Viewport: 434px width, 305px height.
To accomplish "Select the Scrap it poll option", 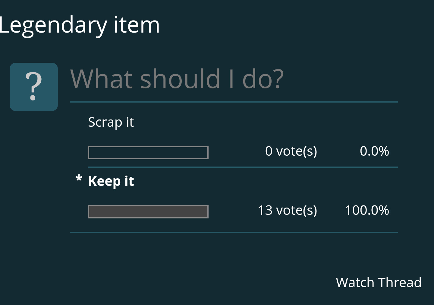I will tap(111, 122).
